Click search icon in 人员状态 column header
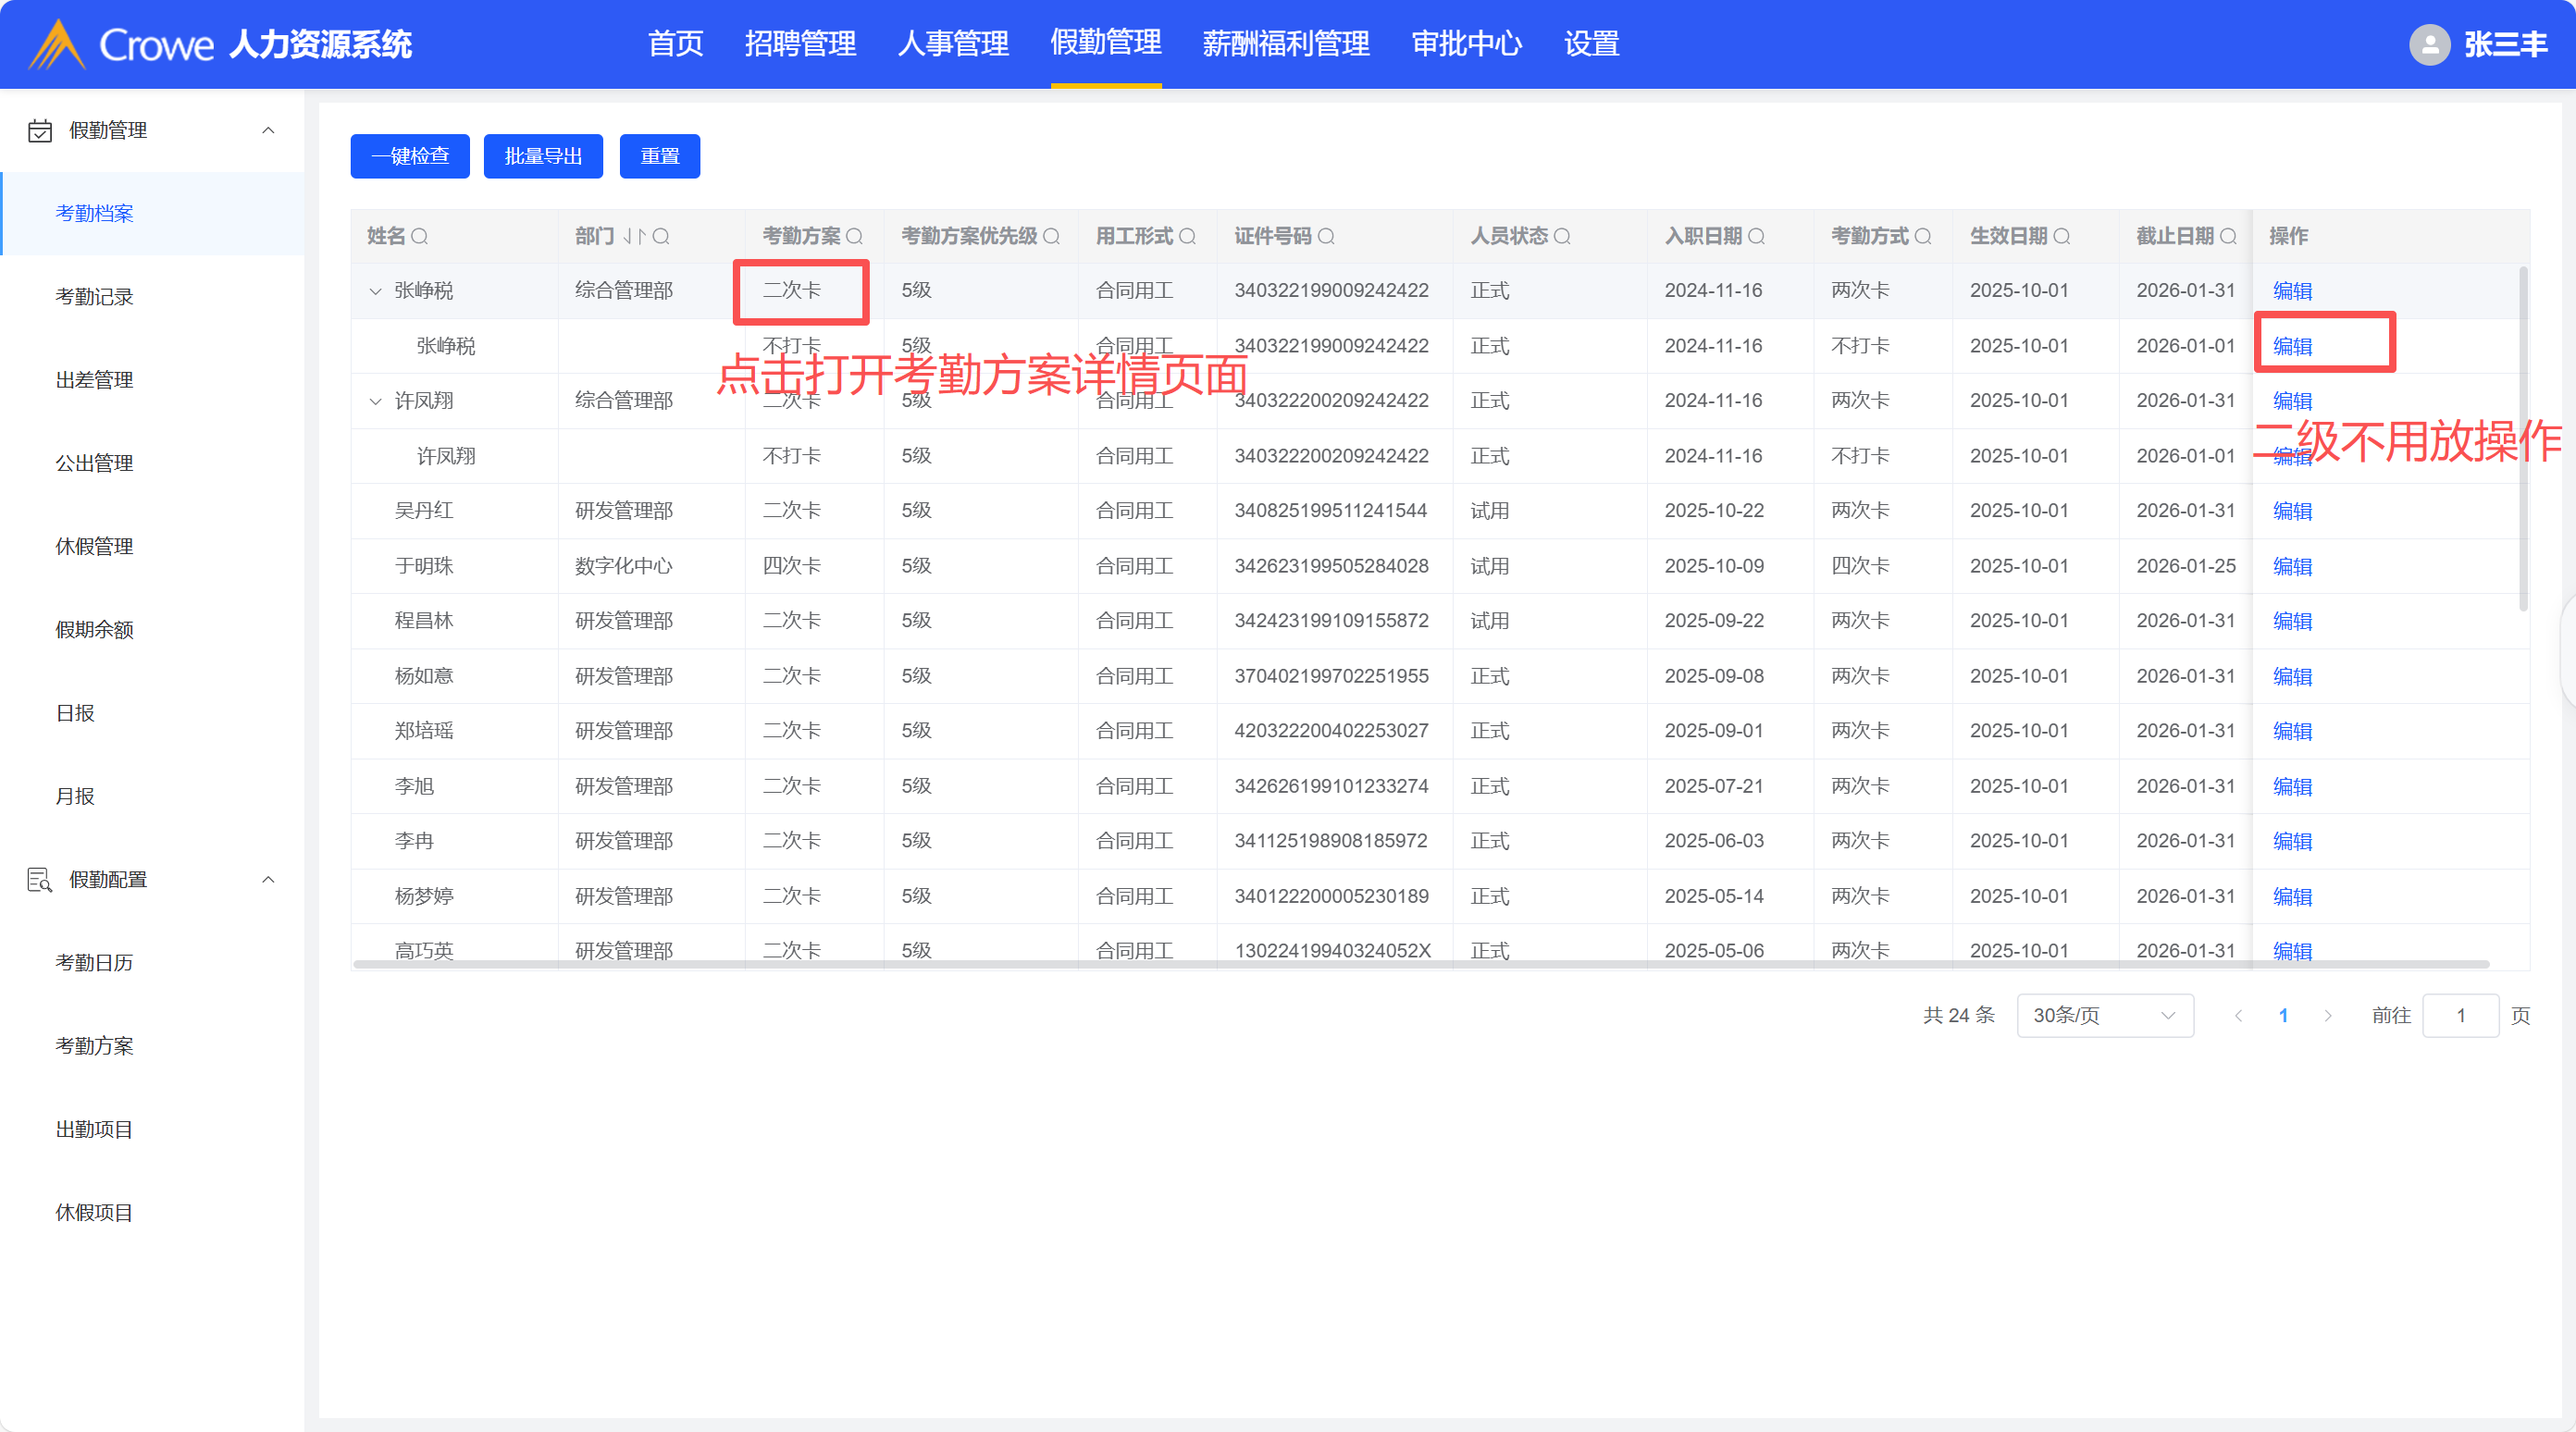 pyautogui.click(x=1562, y=237)
